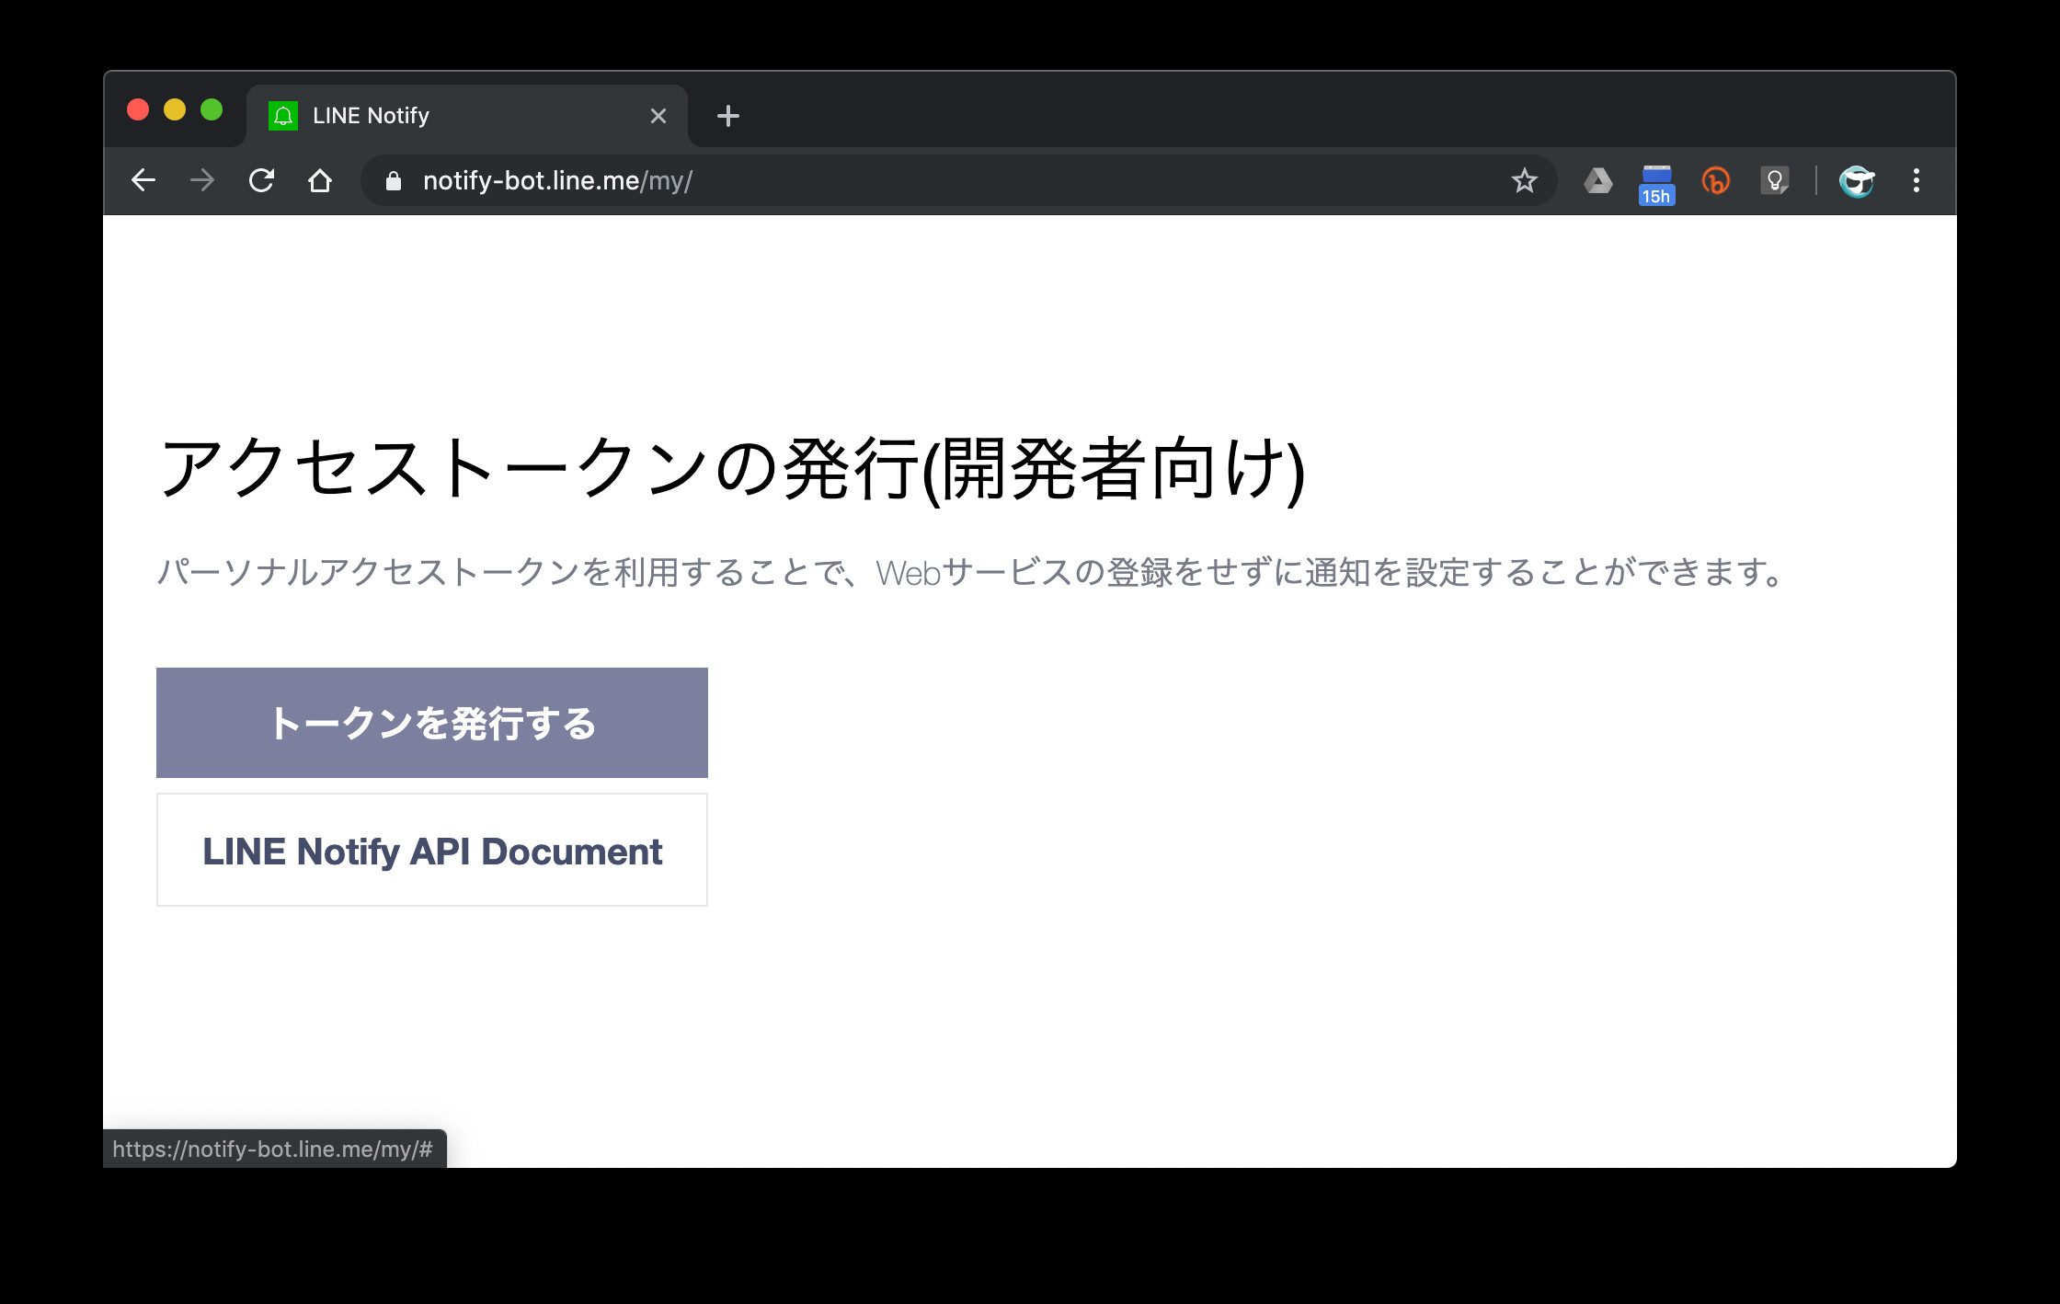Select the LINE Notify tab

tap(467, 116)
